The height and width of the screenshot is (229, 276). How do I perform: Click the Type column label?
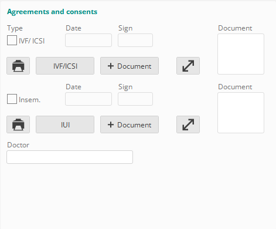pyautogui.click(x=15, y=28)
